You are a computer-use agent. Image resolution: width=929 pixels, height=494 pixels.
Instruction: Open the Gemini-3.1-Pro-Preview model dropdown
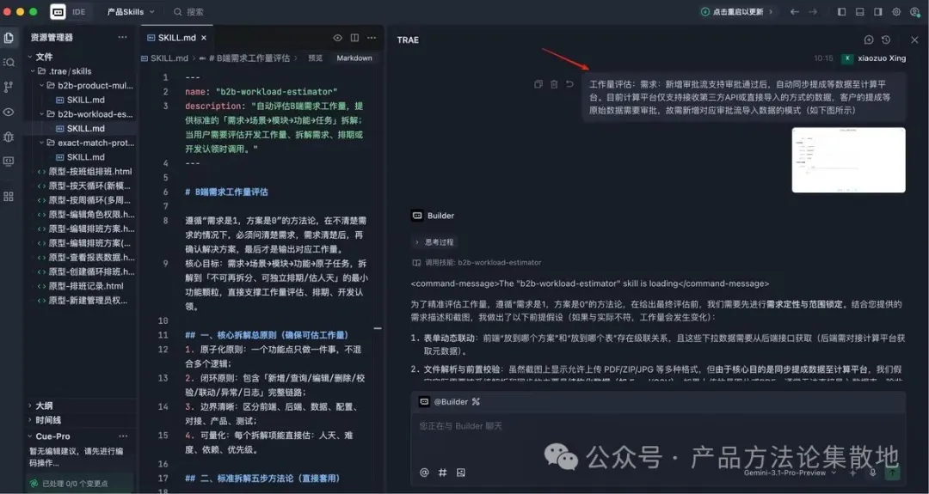[x=791, y=473]
